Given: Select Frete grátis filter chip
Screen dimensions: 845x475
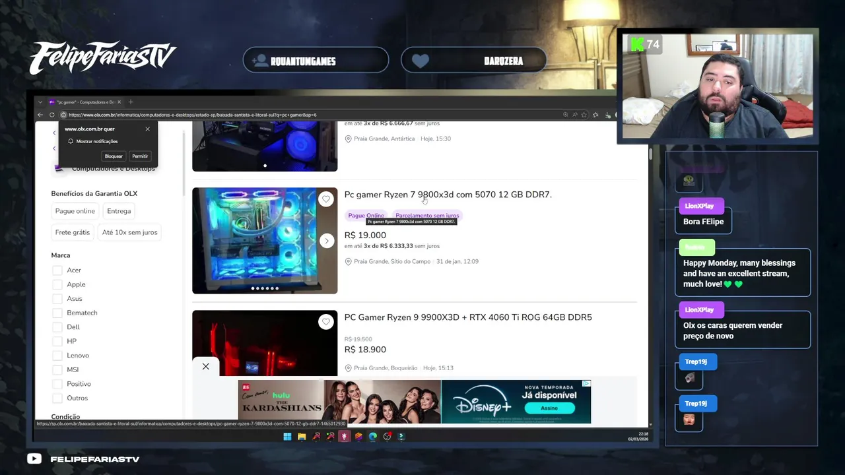Looking at the screenshot, I should (x=73, y=232).
